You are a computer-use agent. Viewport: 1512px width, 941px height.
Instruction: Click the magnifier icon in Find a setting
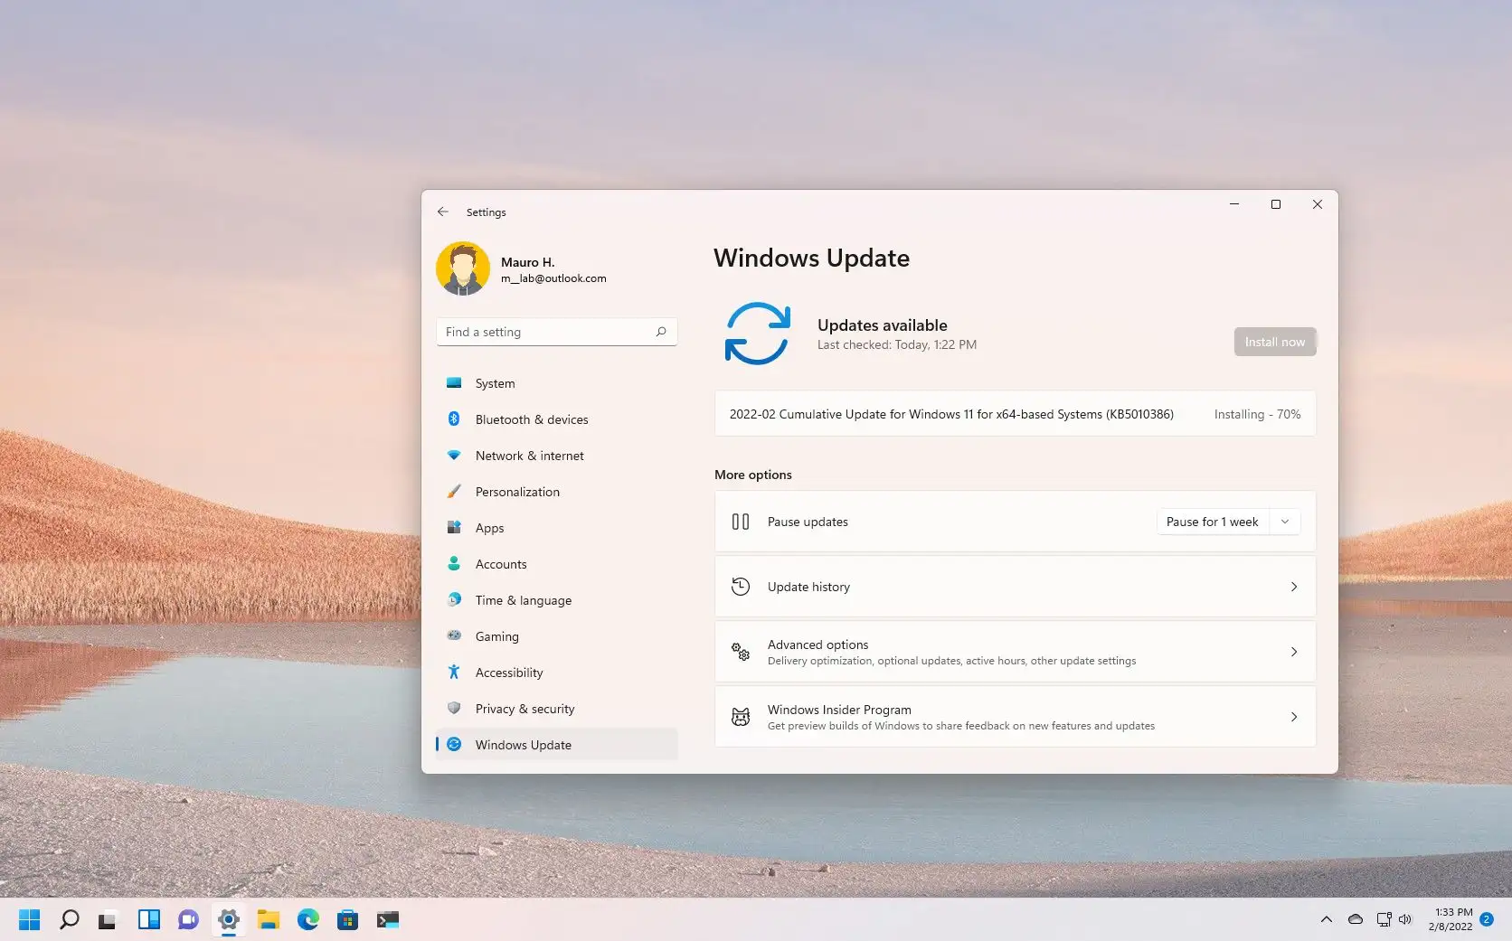[661, 332]
